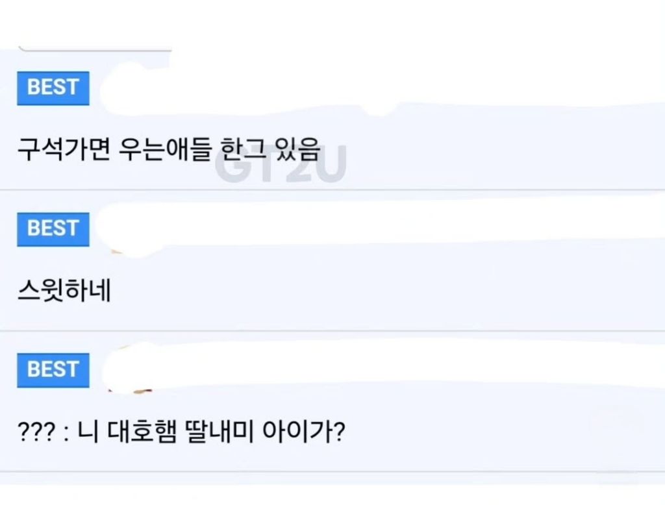Click the BEST badge on the third comment

point(53,369)
